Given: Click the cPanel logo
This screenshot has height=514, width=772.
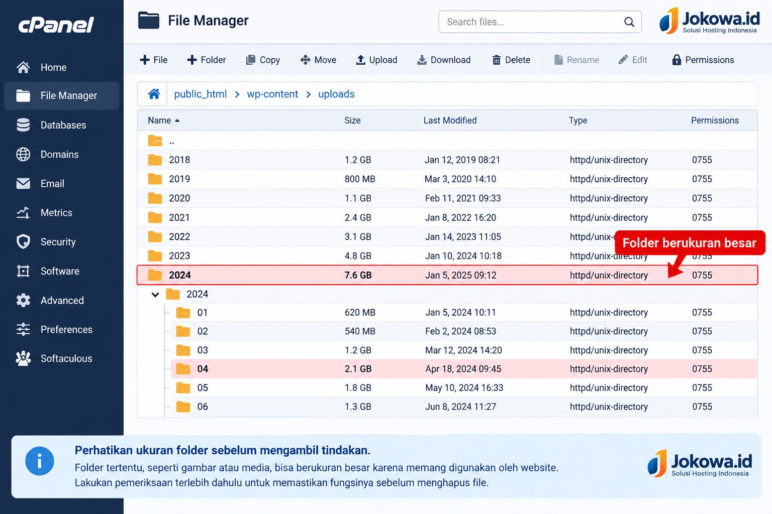Looking at the screenshot, I should pos(56,25).
